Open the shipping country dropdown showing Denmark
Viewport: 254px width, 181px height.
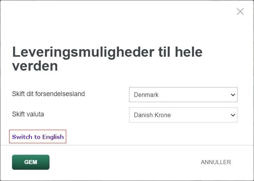click(183, 95)
